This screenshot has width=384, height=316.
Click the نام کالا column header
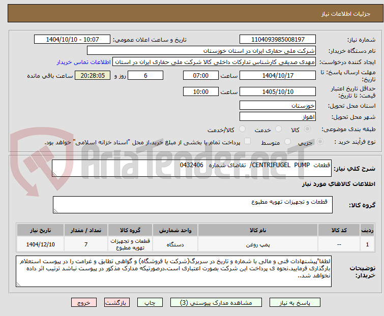point(258,230)
